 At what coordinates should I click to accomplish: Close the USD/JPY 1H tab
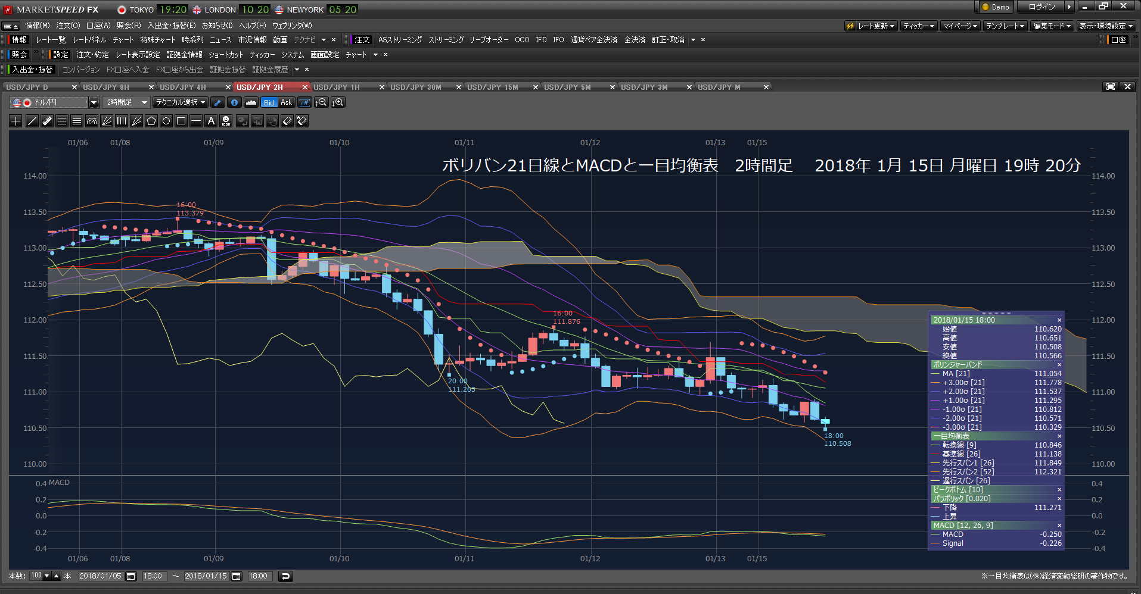tap(381, 87)
